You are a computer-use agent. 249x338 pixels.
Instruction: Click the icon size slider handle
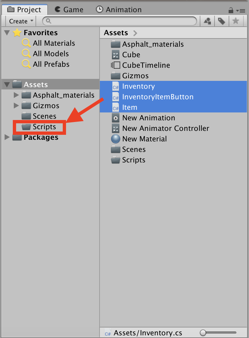pos(203,333)
